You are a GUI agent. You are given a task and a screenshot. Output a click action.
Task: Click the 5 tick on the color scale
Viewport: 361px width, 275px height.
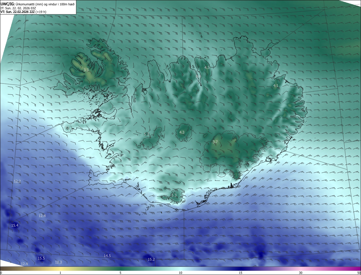[120, 273]
